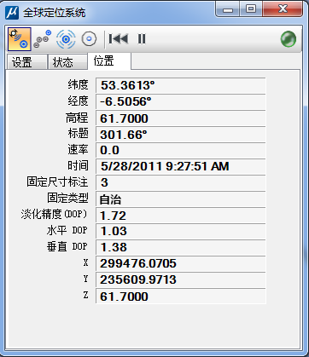Viewport: 309px width, 357px height.
Task: Click the 时间 label
Action: click(x=78, y=165)
